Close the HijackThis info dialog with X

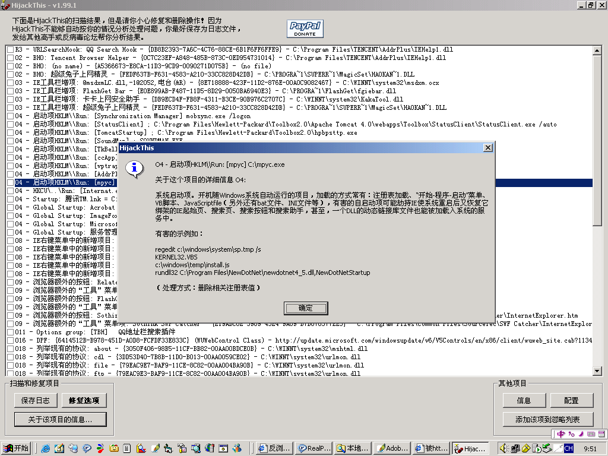click(x=488, y=148)
